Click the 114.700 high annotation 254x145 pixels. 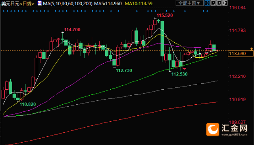(x=72, y=30)
